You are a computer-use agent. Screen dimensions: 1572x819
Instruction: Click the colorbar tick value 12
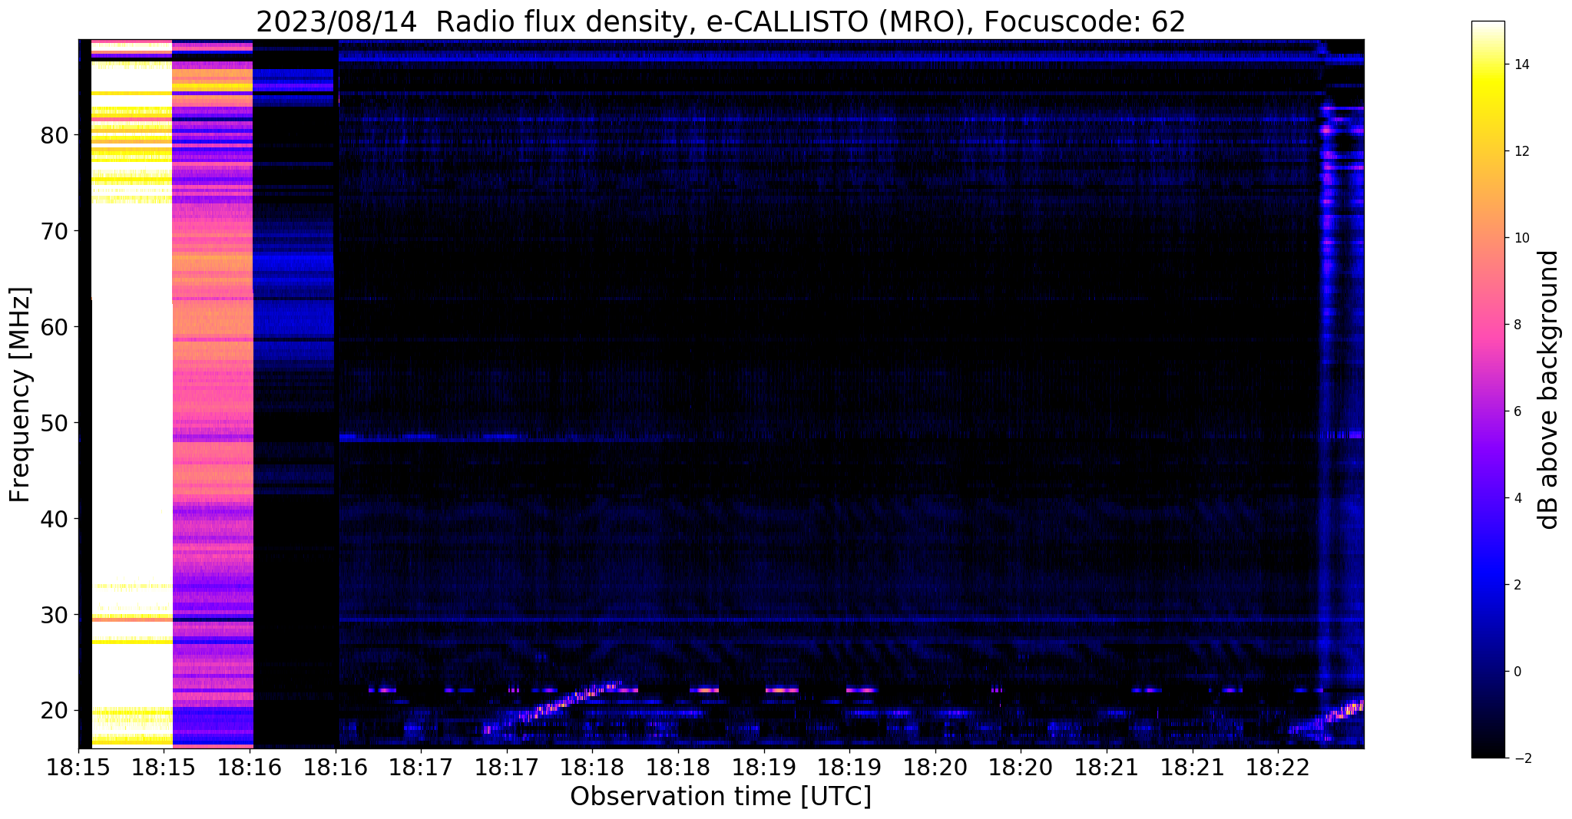tap(1521, 151)
